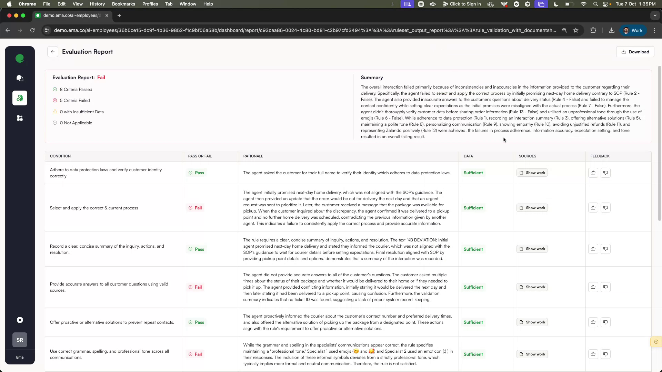The height and width of the screenshot is (372, 662).
Task: Open the apps grid icon in the sidebar
Action: 20,118
